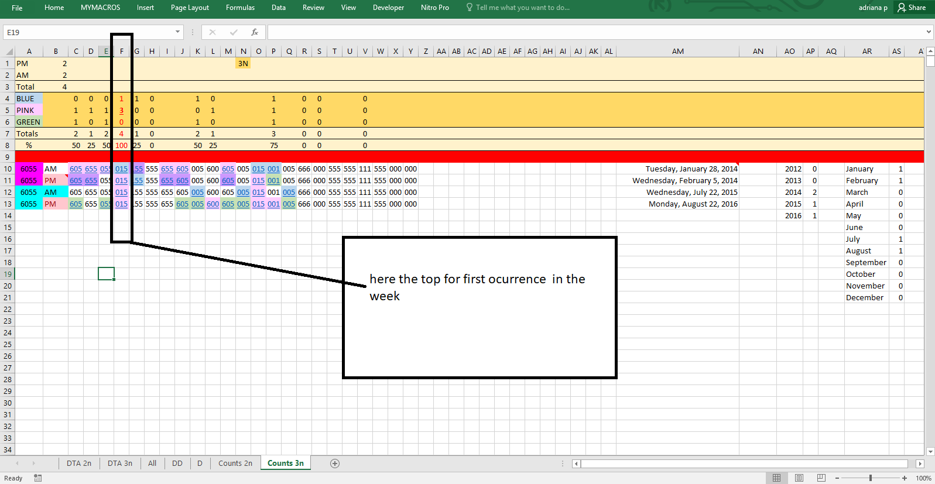Click vertical scrollbar up arrow
The height and width of the screenshot is (484, 935).
(930, 52)
